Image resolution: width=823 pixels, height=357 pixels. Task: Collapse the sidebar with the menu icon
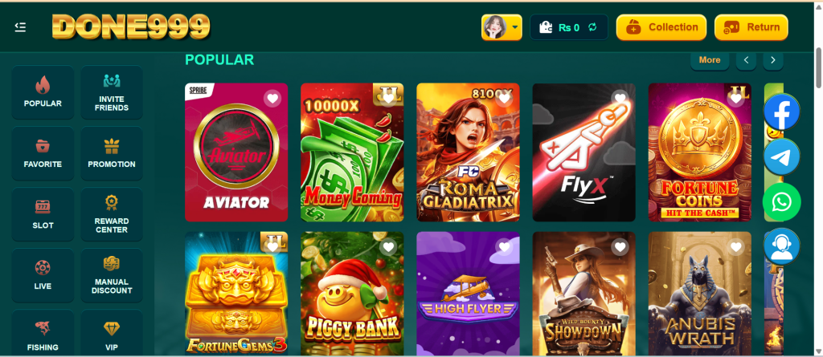point(20,27)
